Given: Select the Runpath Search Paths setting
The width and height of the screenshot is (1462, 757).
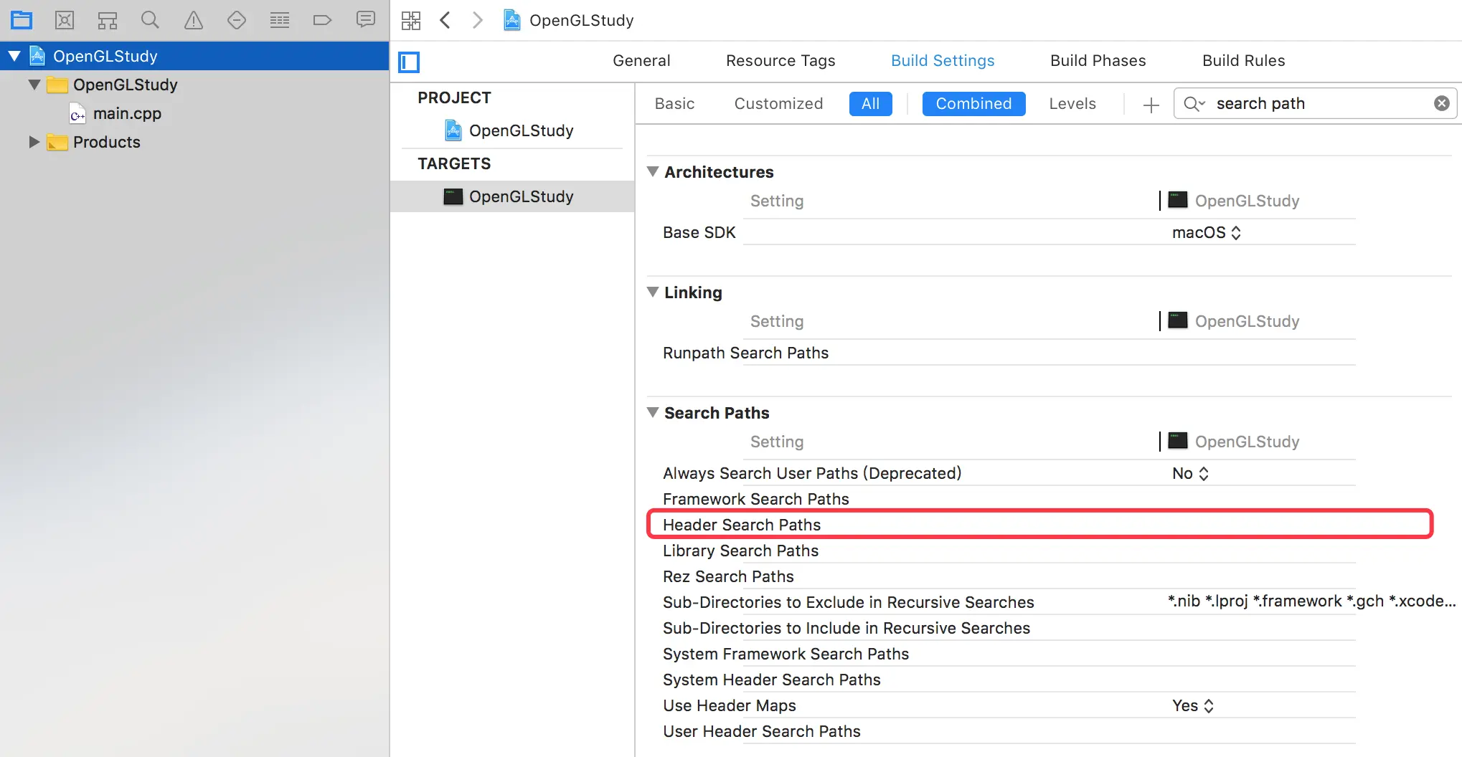Looking at the screenshot, I should click(x=745, y=353).
